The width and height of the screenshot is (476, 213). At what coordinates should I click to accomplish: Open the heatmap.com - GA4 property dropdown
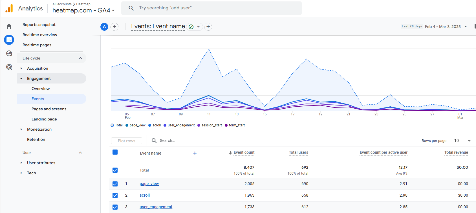[x=83, y=10]
